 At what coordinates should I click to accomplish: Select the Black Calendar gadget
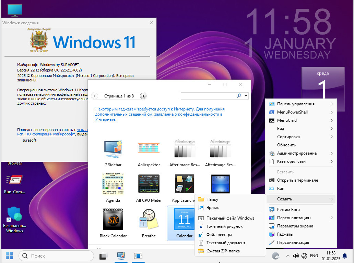click(113, 219)
